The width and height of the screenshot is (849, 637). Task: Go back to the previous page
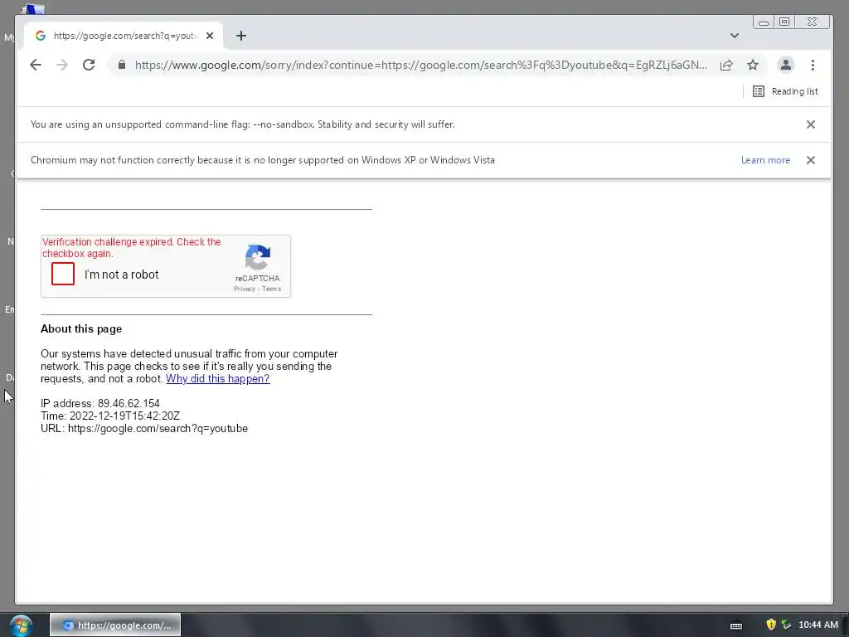tap(36, 65)
